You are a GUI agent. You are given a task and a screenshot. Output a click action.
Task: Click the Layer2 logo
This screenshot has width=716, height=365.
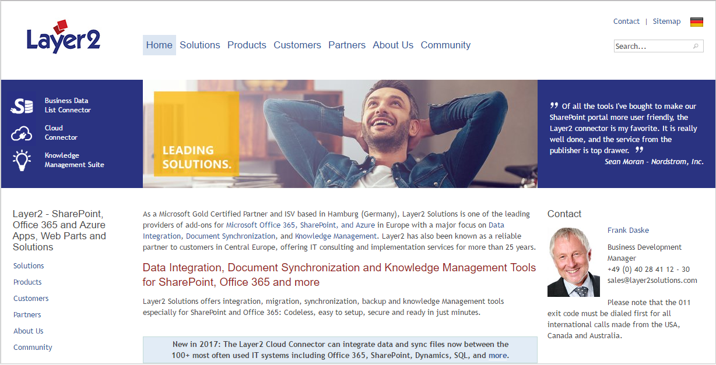[x=63, y=37]
